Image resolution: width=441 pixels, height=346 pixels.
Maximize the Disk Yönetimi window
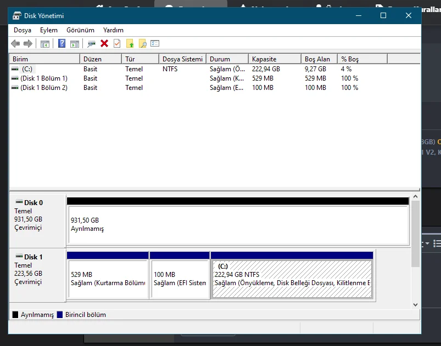[383, 16]
